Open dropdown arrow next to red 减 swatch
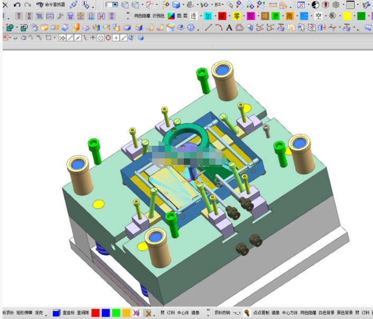This screenshot has height=319, width=373. tap(229, 16)
